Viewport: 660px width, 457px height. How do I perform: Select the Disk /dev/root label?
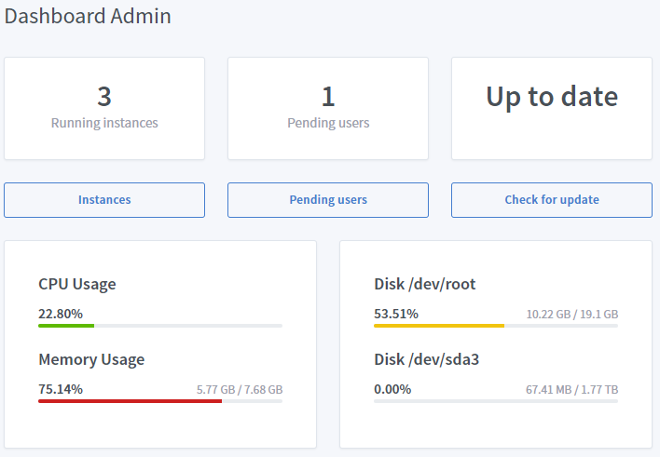(425, 284)
